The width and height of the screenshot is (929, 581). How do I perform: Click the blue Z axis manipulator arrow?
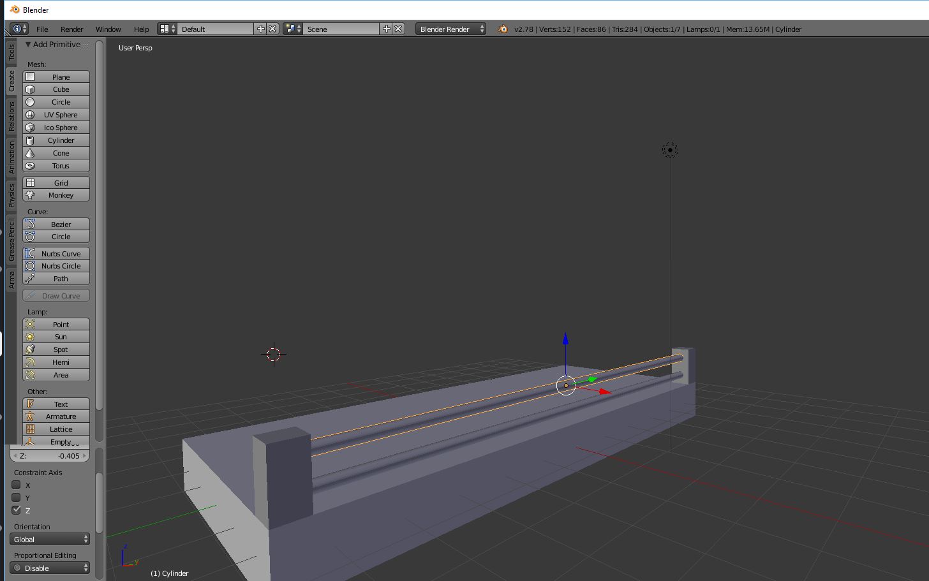(565, 340)
